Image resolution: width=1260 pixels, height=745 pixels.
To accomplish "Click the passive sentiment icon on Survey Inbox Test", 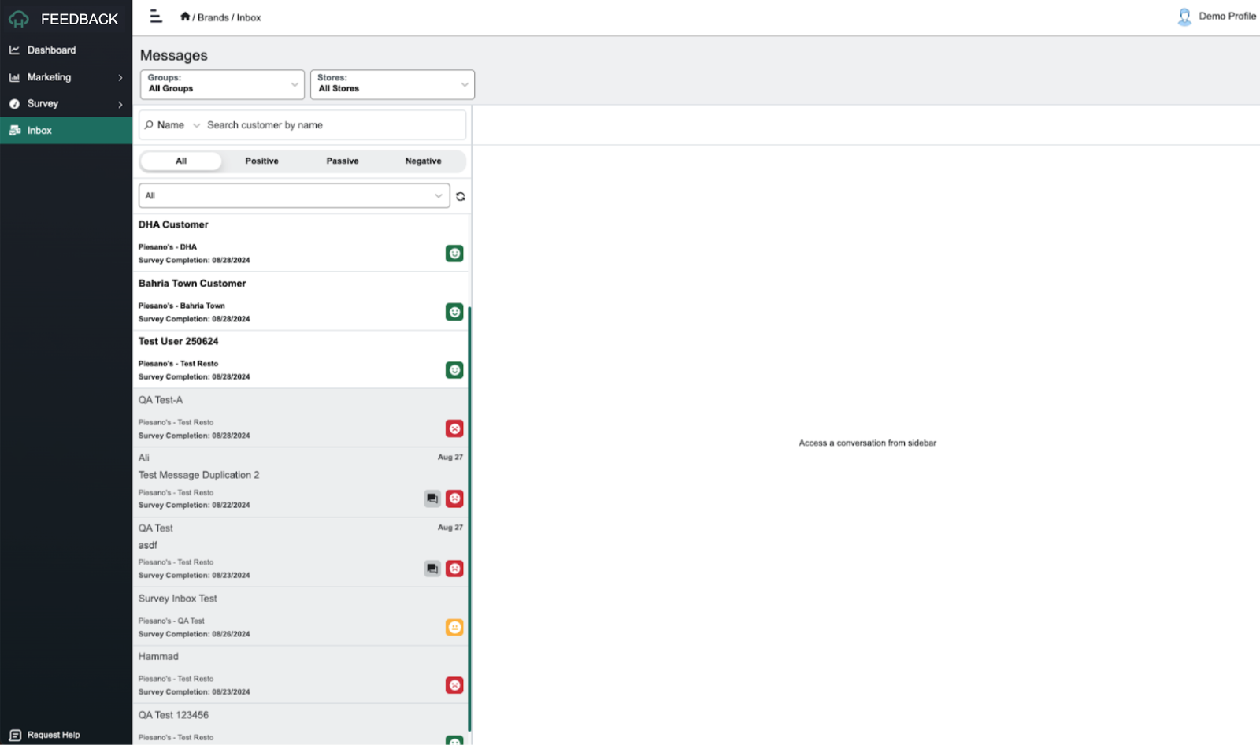I will (454, 628).
